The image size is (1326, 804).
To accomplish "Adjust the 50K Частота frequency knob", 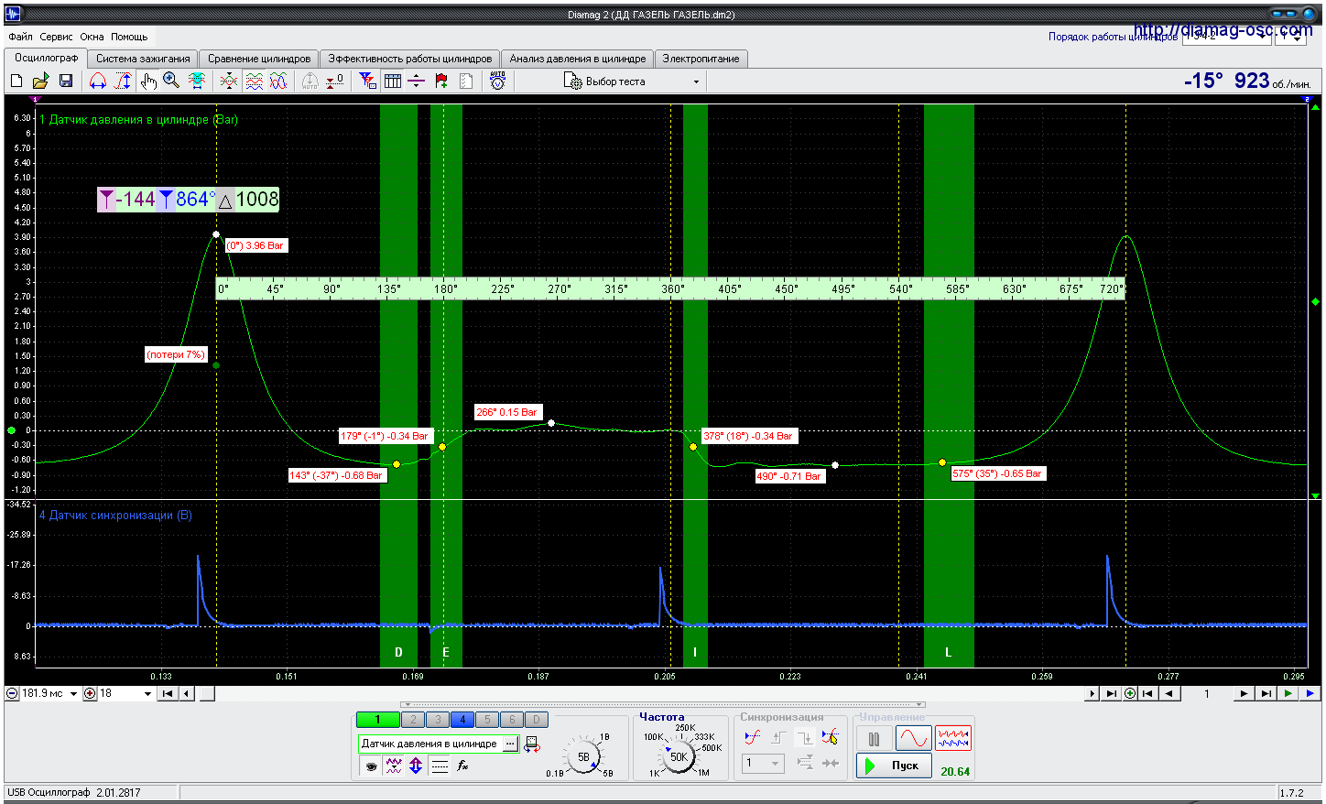I will [x=679, y=756].
